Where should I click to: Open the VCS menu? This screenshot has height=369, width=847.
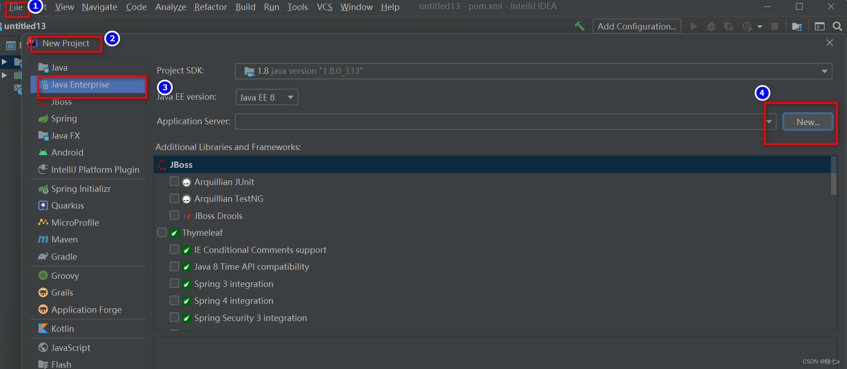(324, 7)
